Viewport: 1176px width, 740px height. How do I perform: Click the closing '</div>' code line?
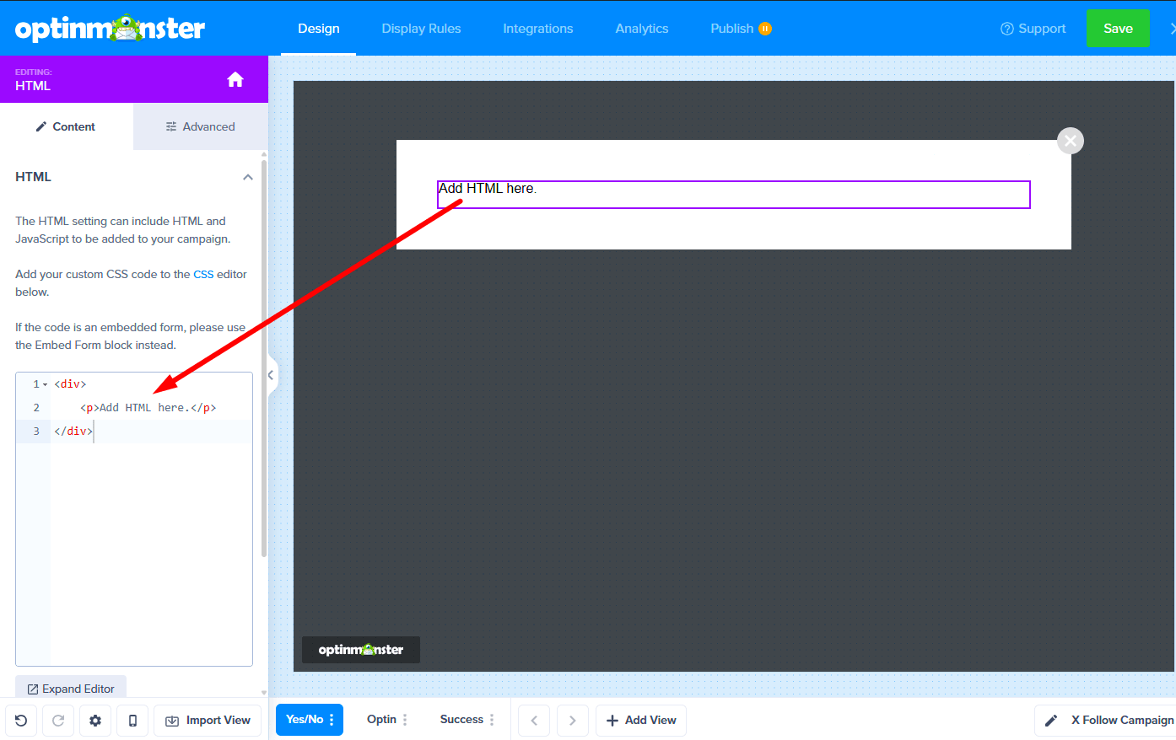click(x=73, y=432)
